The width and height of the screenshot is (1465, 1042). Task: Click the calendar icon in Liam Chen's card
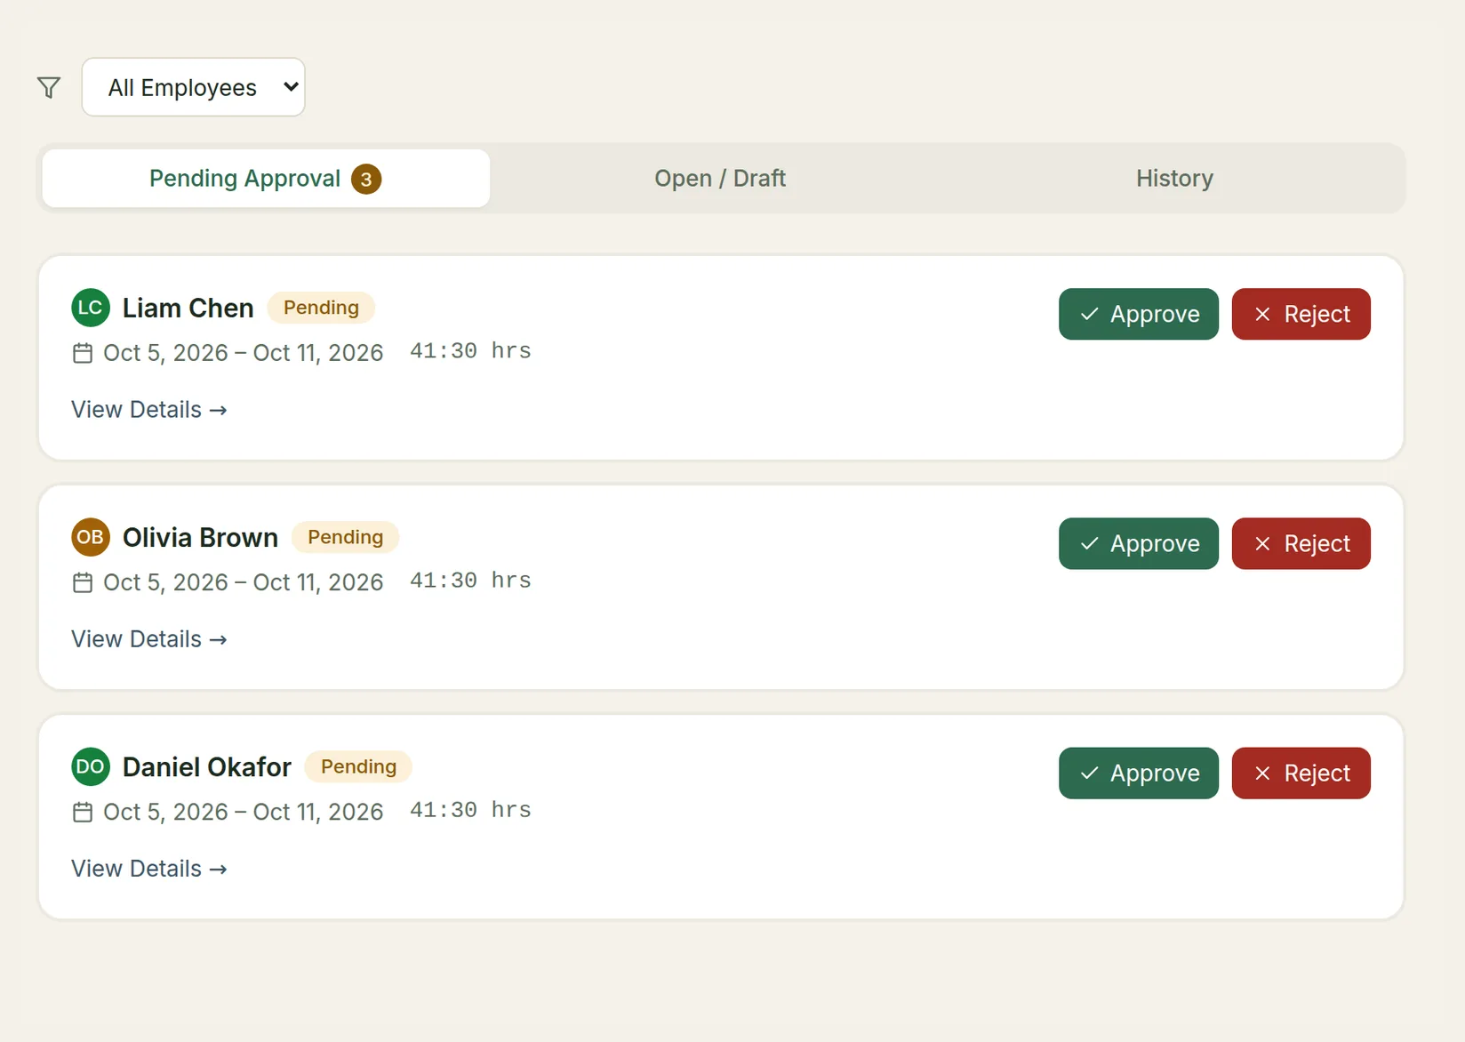coord(83,353)
